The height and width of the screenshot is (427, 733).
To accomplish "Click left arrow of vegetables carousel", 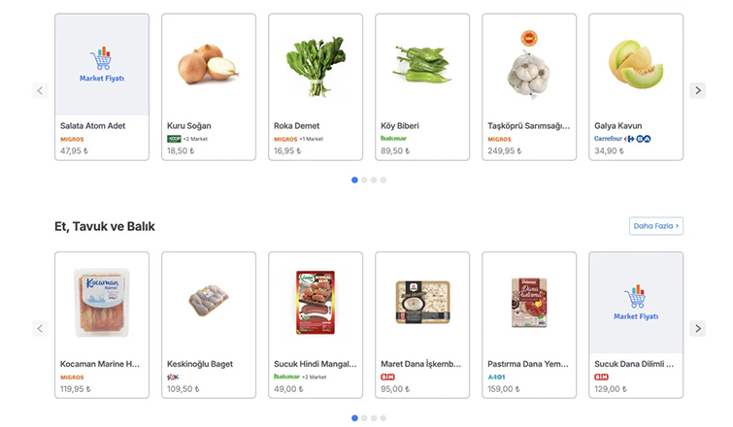I will coord(41,90).
